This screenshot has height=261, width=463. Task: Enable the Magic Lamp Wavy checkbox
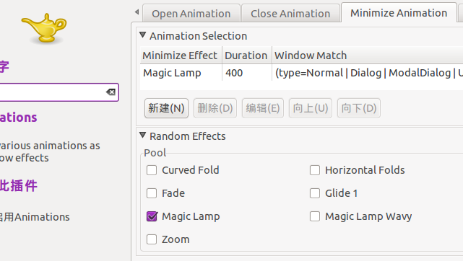[x=315, y=216]
